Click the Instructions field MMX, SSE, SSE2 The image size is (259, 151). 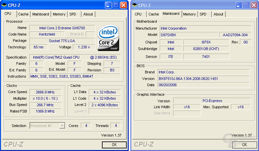pos(75,76)
